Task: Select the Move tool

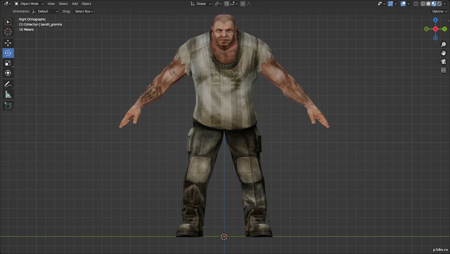Action: coord(8,43)
